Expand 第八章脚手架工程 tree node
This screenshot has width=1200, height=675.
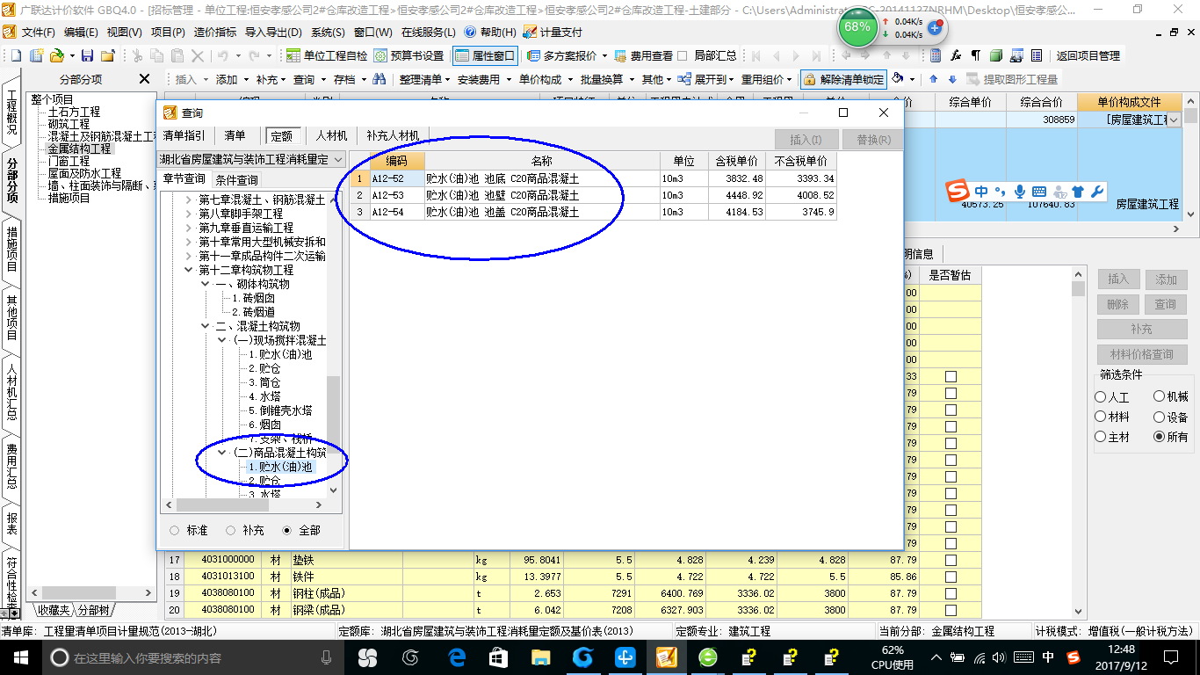[x=189, y=214]
